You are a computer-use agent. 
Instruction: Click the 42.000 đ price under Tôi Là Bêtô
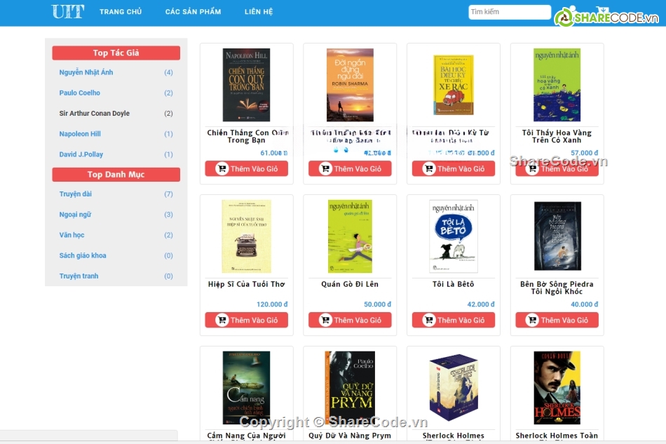pyautogui.click(x=481, y=304)
